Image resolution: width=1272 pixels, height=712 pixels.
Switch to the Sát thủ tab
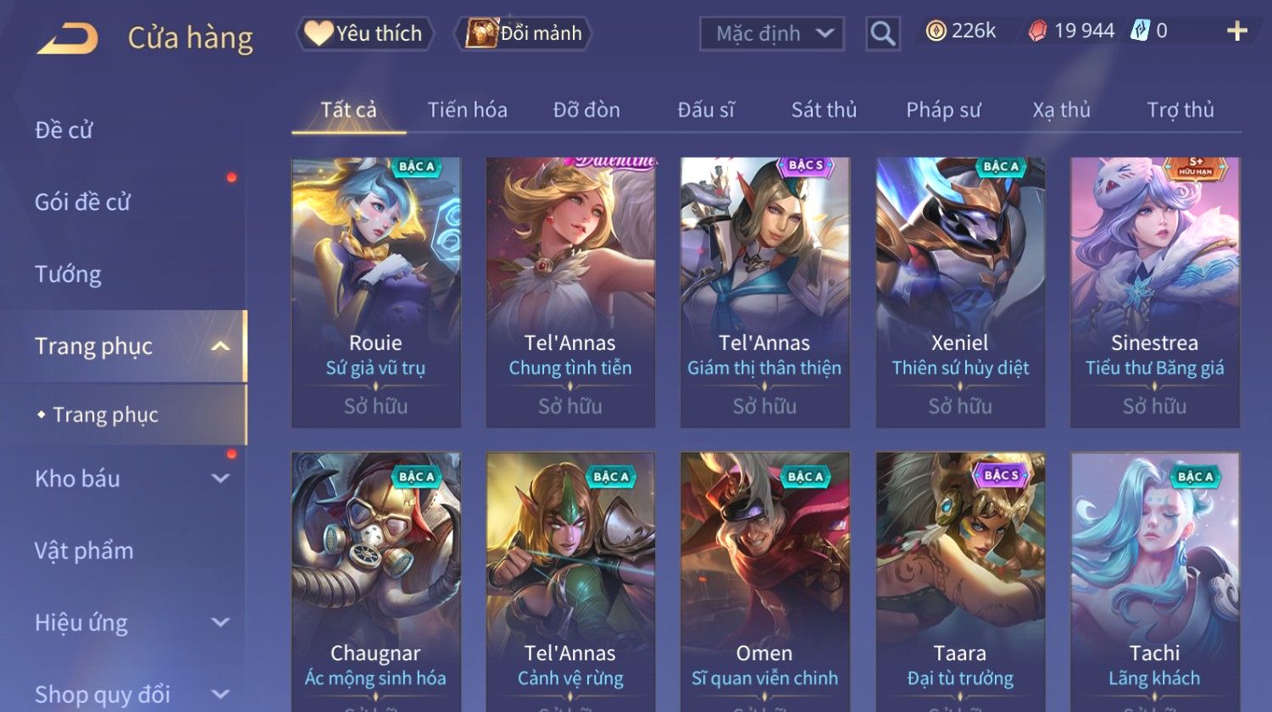824,110
